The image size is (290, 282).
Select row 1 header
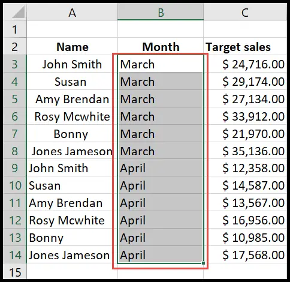[14, 29]
